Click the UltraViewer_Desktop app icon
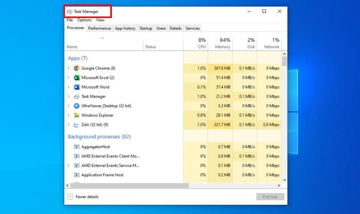 tap(76, 106)
